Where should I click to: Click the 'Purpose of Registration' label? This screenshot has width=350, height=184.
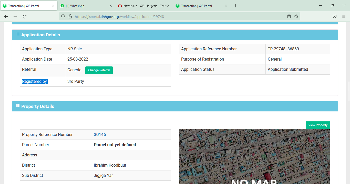pyautogui.click(x=202, y=59)
